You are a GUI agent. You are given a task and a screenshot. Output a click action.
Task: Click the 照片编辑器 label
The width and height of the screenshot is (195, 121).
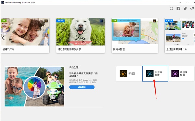(x=158, y=73)
